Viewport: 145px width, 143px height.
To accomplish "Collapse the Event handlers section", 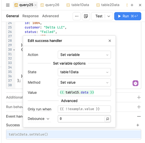I will click(139, 116).
